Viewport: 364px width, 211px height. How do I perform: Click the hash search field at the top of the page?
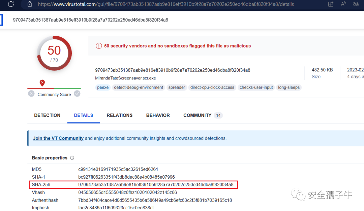(x=91, y=20)
